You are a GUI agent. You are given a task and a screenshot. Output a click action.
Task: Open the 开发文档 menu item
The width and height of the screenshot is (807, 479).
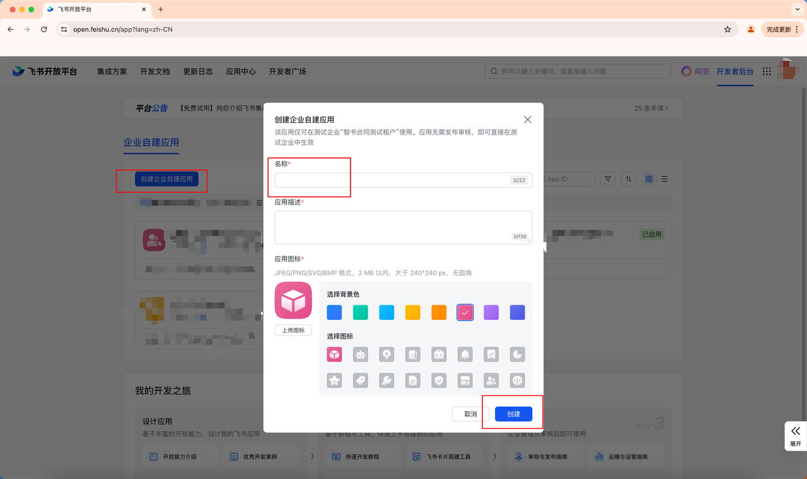click(155, 72)
